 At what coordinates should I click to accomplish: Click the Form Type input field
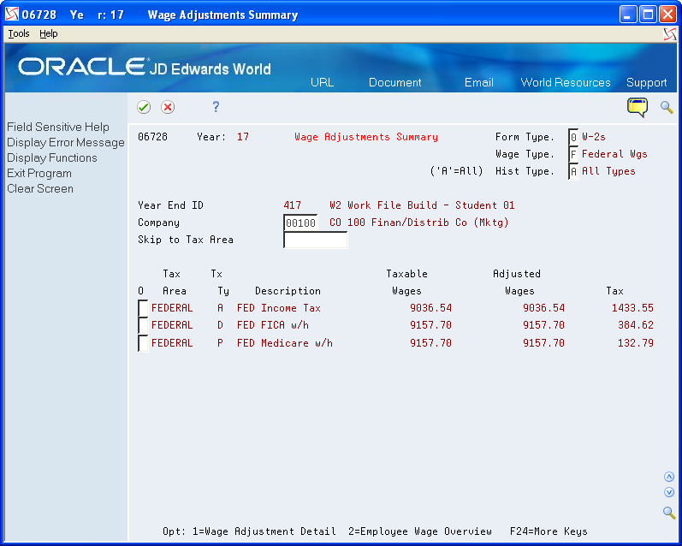click(x=573, y=137)
